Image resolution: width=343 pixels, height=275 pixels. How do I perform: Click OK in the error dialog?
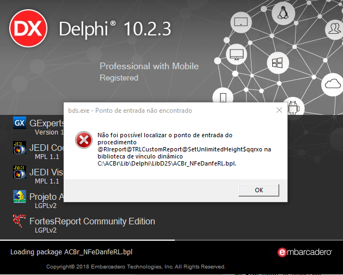[x=259, y=190]
